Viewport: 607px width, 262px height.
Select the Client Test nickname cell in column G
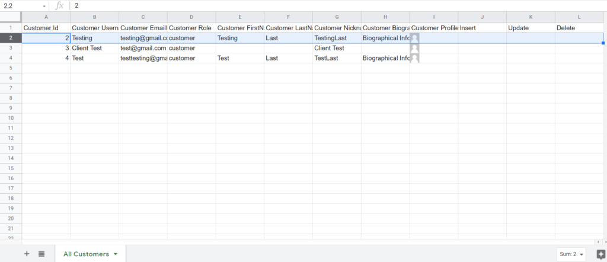(x=337, y=48)
